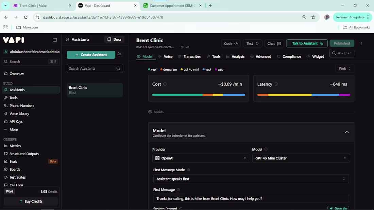
Task: Open Test Suites in sidebar
Action: [x=31, y=177]
